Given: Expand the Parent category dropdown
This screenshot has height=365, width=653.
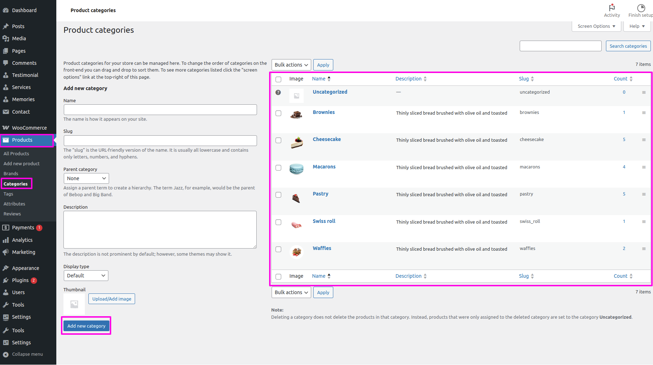Looking at the screenshot, I should point(86,178).
